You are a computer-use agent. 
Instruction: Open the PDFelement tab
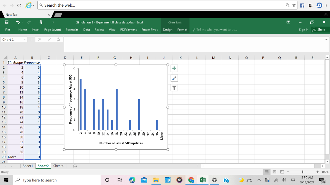128,30
